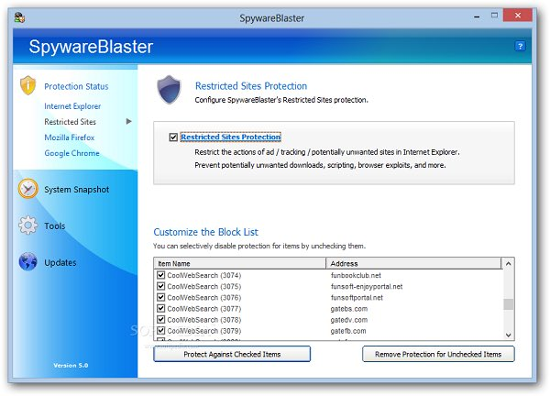Uncheck CoolWebSearch (3079) item
This screenshot has height=396, width=550.
click(x=160, y=331)
